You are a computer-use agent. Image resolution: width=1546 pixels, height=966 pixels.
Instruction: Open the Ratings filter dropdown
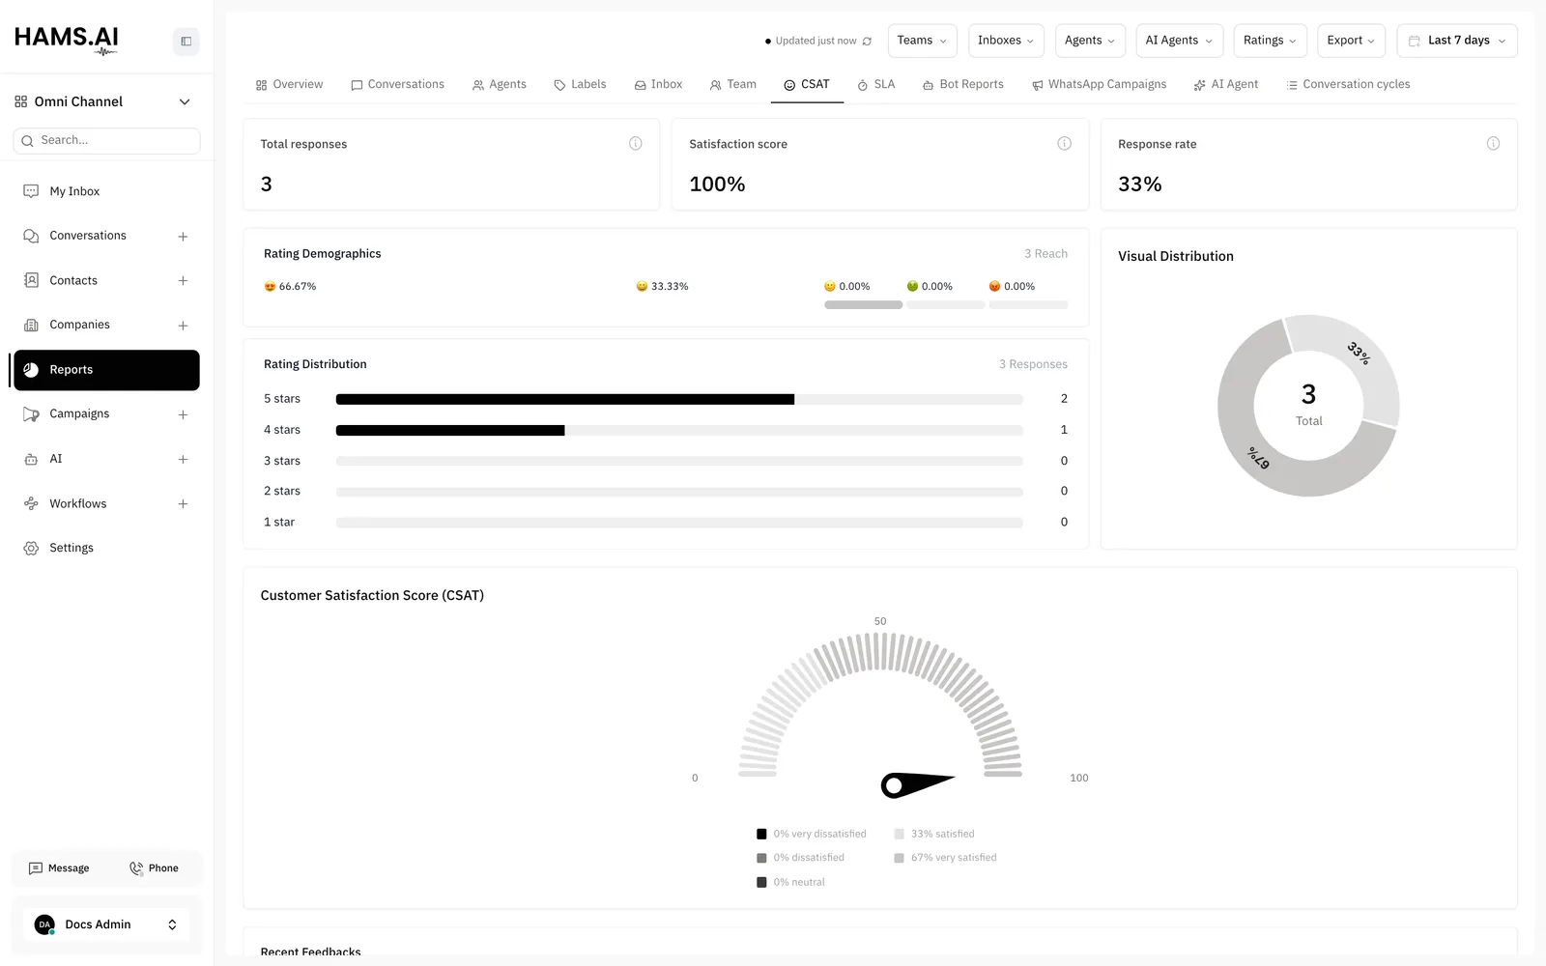tap(1270, 41)
